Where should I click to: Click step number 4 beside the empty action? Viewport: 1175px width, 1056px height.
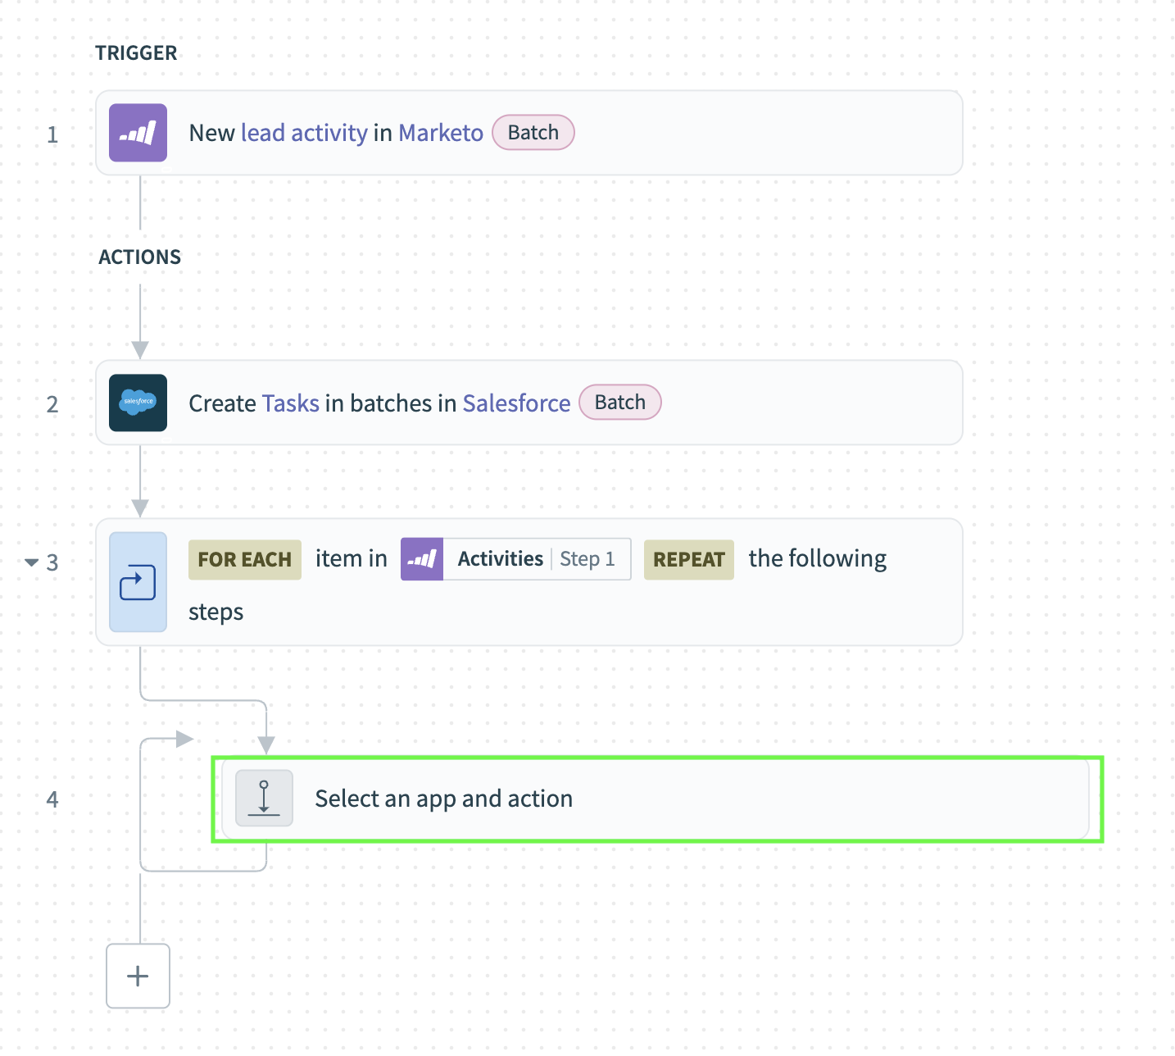(x=52, y=799)
